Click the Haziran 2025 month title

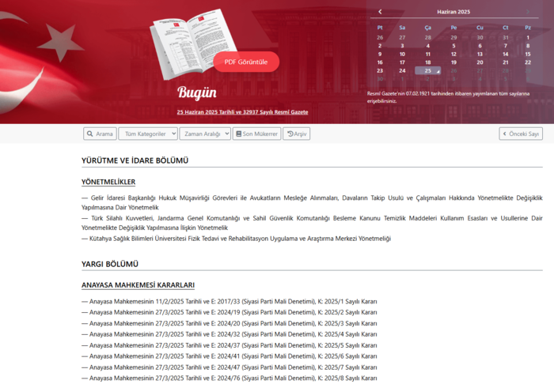453,12
